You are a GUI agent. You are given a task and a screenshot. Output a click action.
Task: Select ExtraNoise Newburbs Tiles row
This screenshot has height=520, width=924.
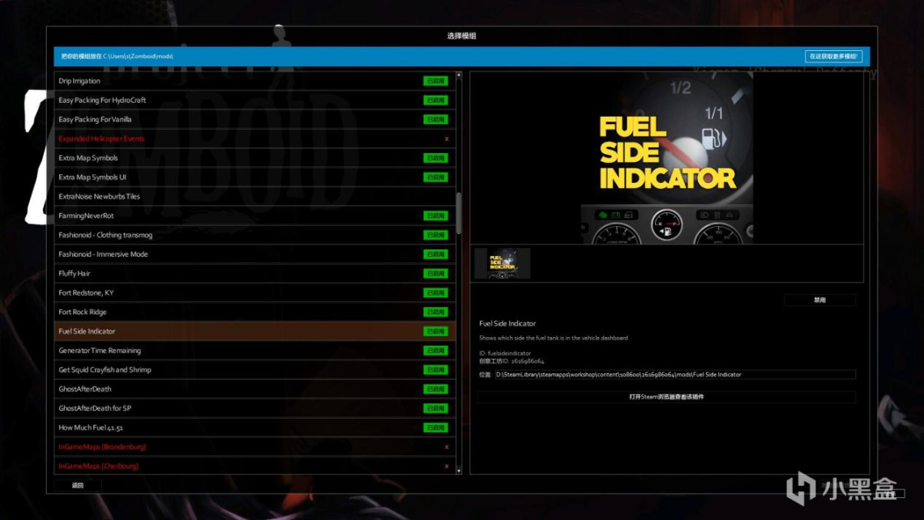tap(255, 197)
